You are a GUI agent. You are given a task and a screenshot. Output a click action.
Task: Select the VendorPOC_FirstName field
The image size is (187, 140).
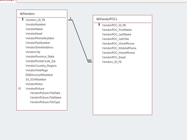coord(117,30)
